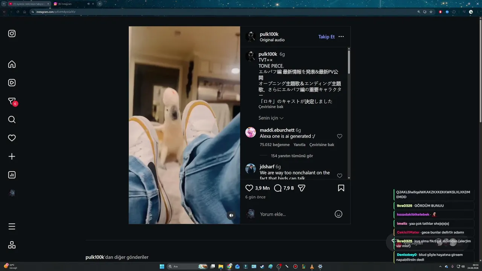The width and height of the screenshot is (482, 271).
Task: Open VLC media player from taskbar
Action: (x=312, y=266)
